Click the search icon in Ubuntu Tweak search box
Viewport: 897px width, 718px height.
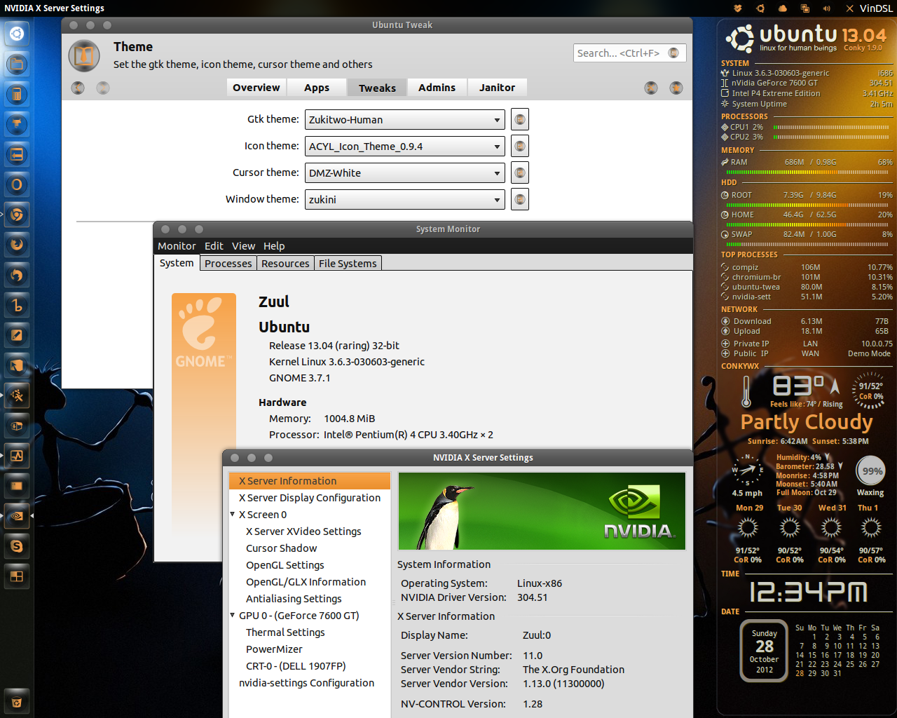[674, 53]
